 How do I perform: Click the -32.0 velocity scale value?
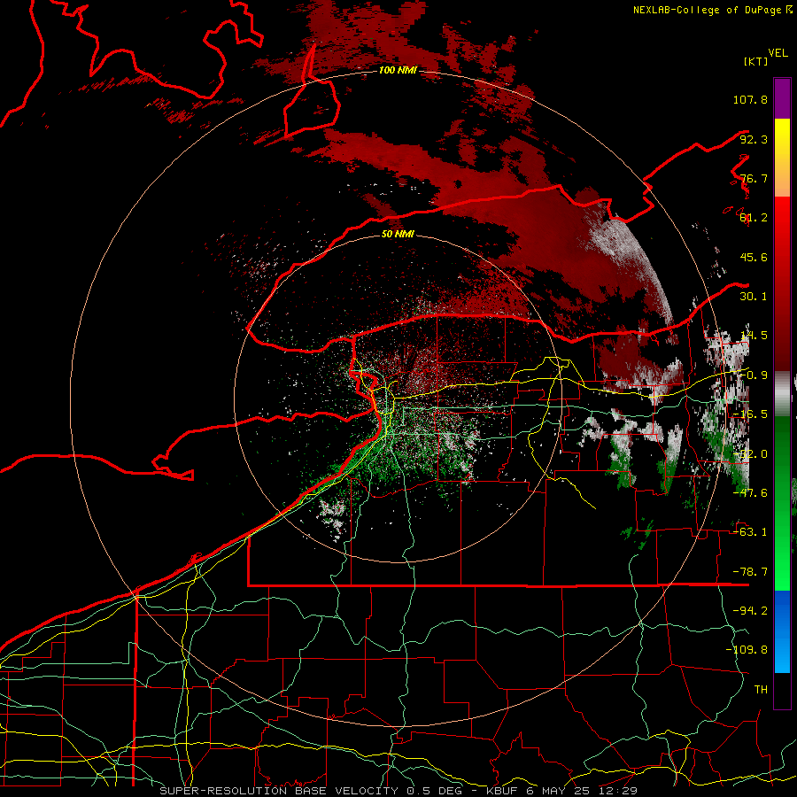pyautogui.click(x=750, y=454)
